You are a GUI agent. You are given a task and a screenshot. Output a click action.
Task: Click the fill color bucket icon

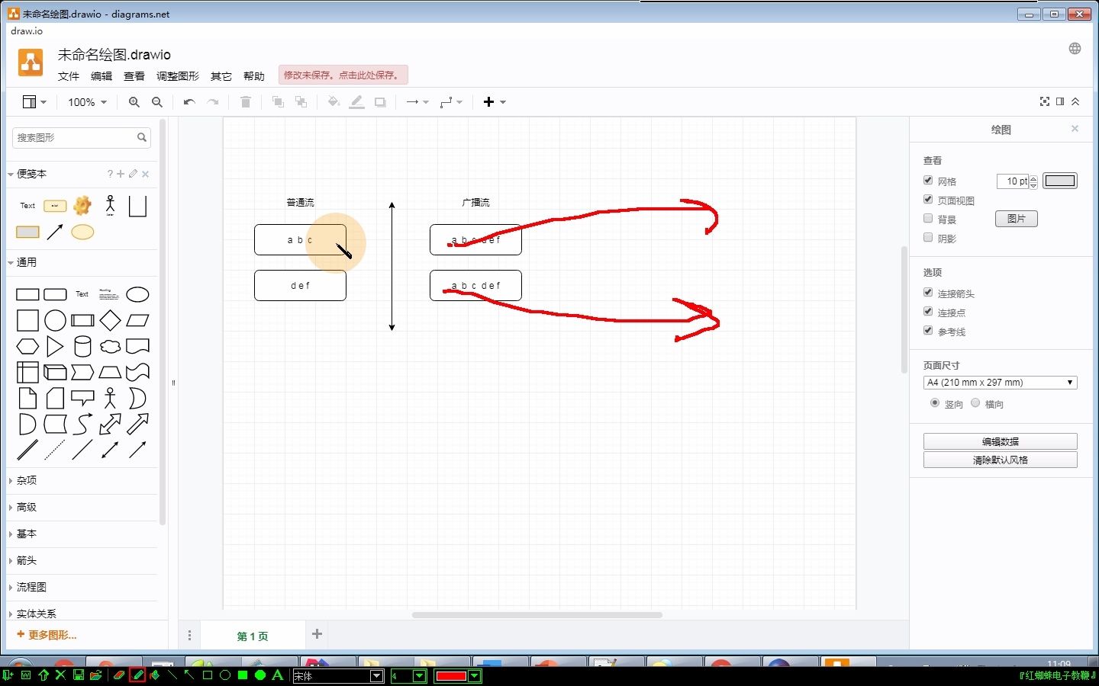click(x=334, y=102)
